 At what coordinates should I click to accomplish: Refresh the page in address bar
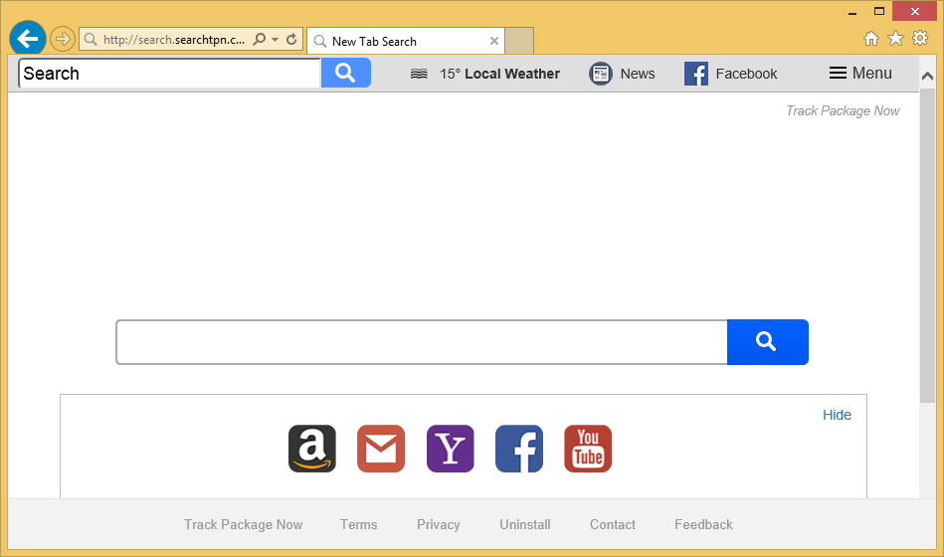click(x=291, y=40)
